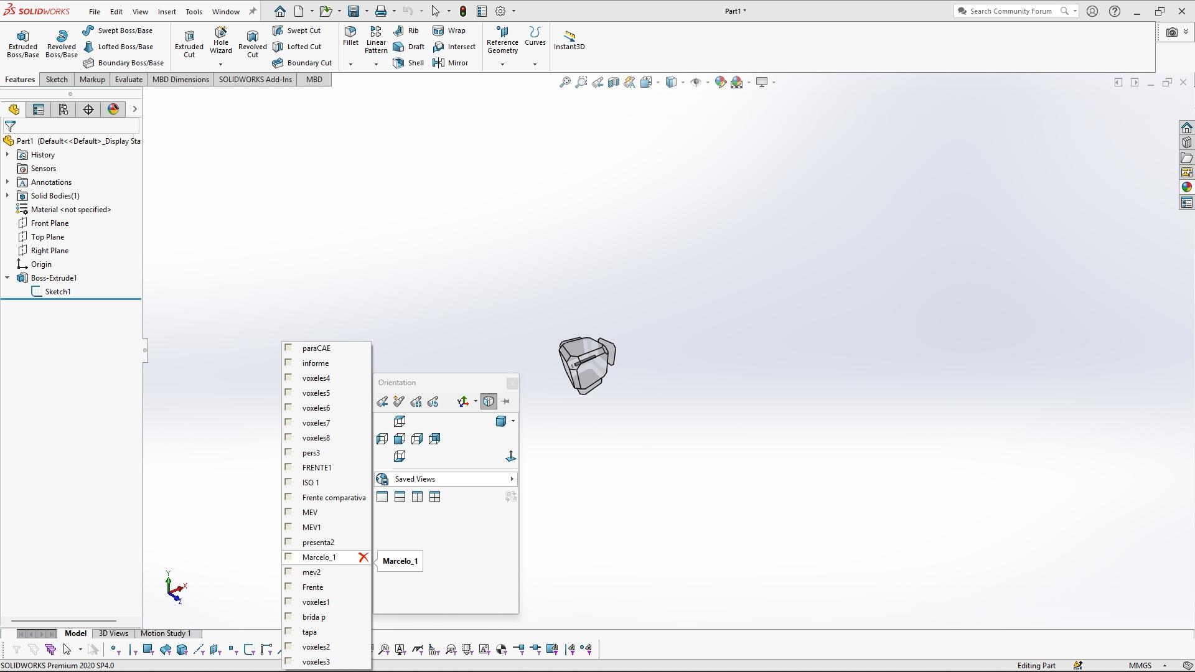
Task: Open the File menu
Action: 95,11
